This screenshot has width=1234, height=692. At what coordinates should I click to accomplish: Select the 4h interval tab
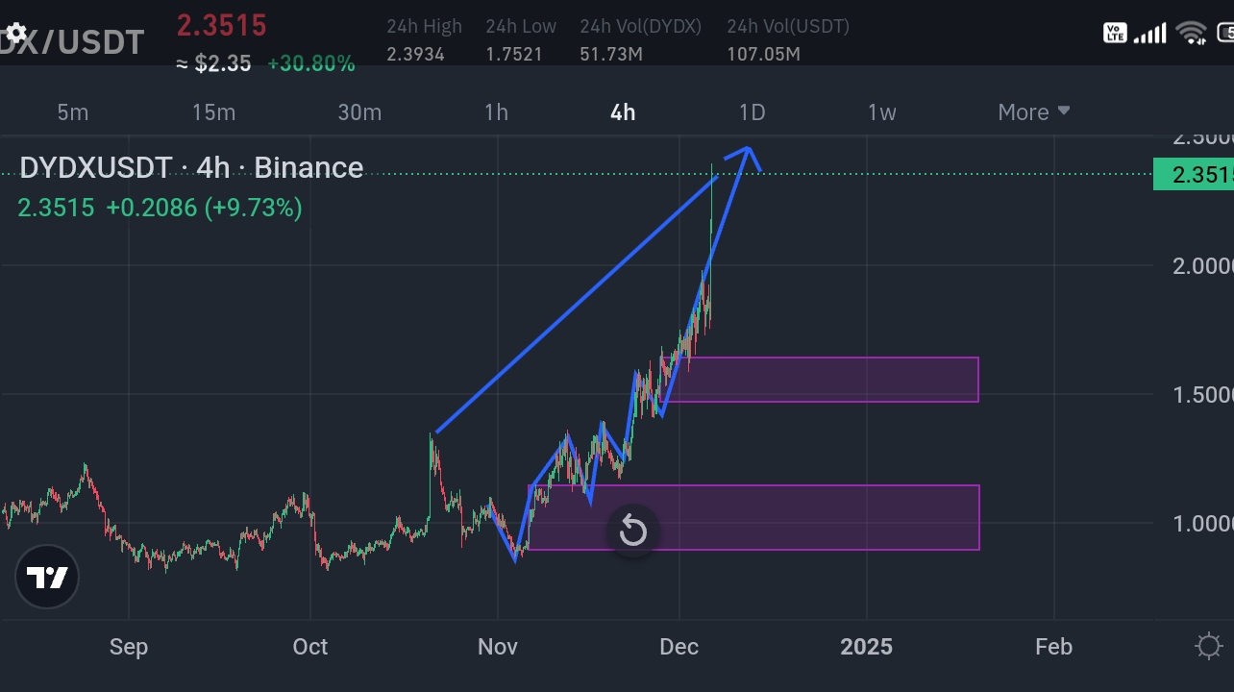[621, 112]
